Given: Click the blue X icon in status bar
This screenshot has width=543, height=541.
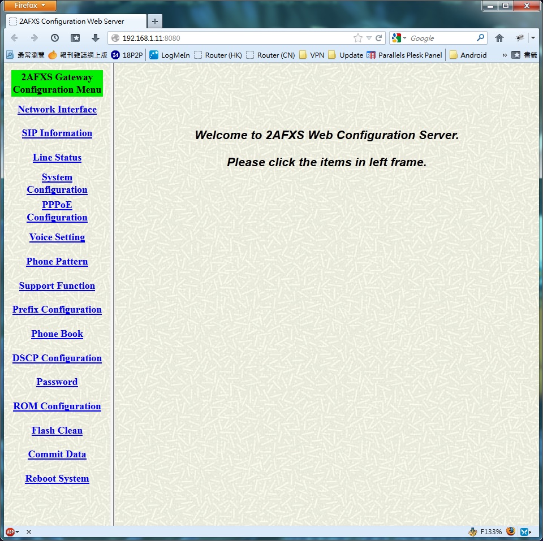Looking at the screenshot, I should click(524, 531).
